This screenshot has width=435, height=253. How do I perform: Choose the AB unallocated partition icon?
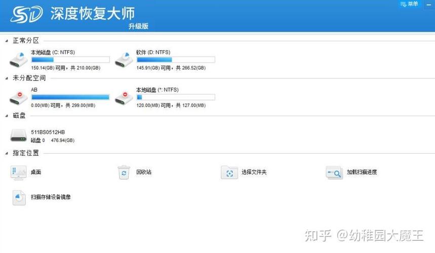19,98
